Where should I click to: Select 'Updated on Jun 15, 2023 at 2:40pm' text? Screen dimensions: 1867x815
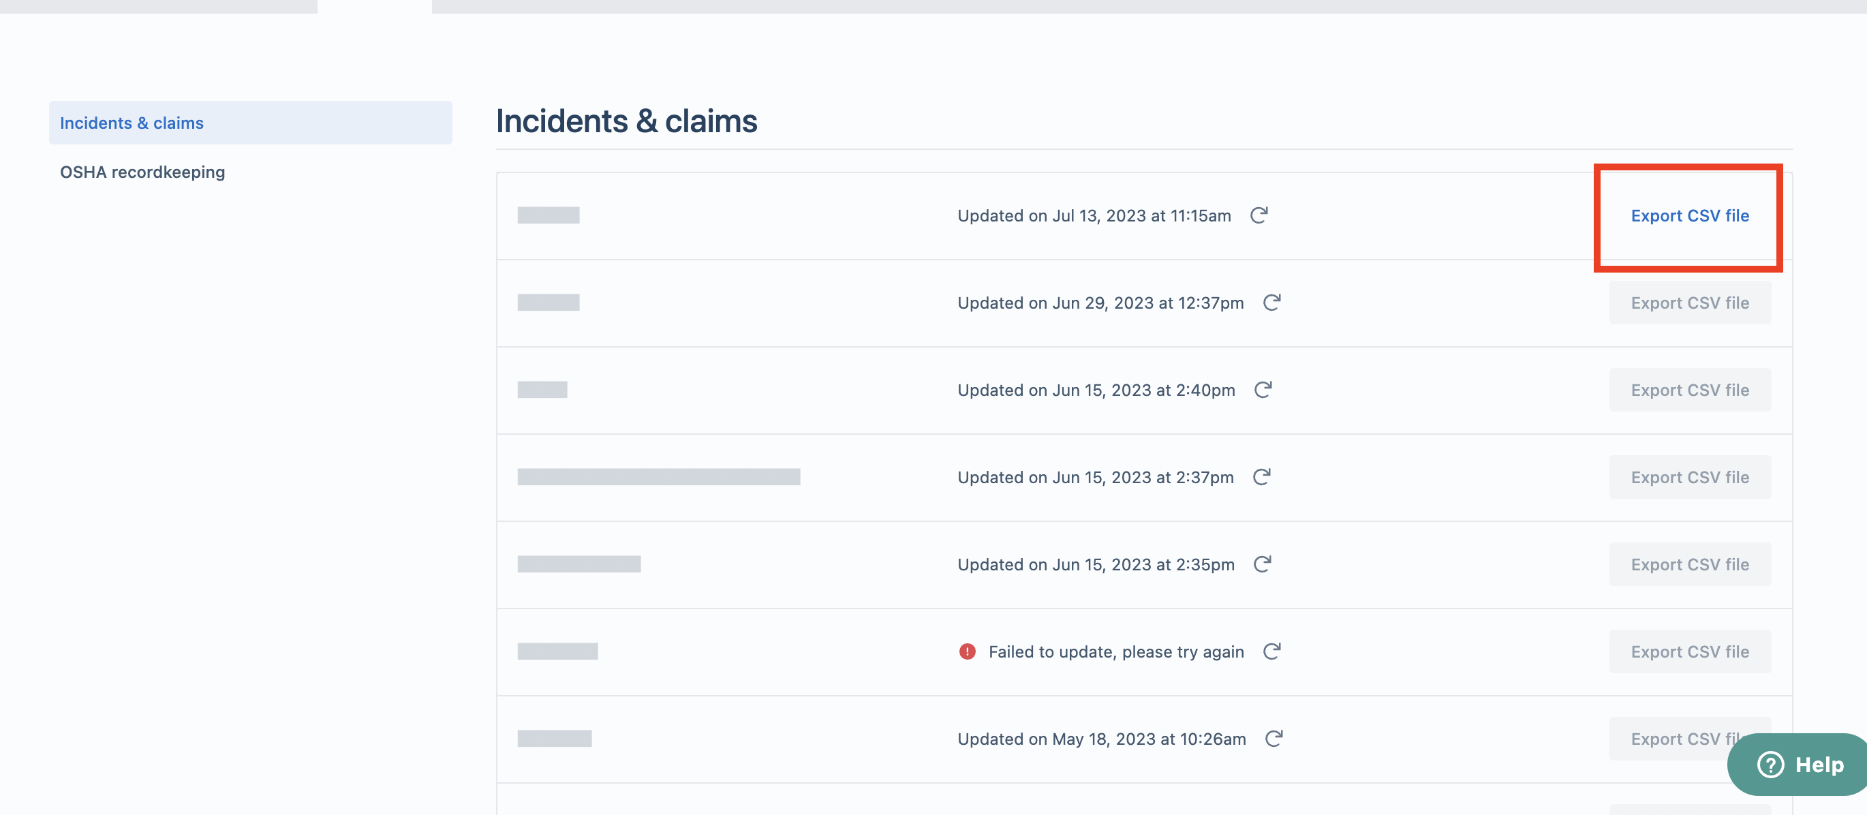click(x=1096, y=389)
